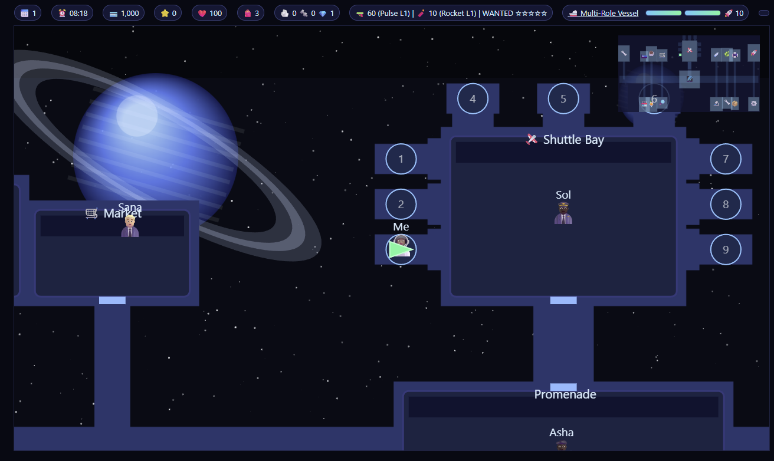Toggle the green status light on the minimap
The height and width of the screenshot is (461, 774).
point(680,54)
